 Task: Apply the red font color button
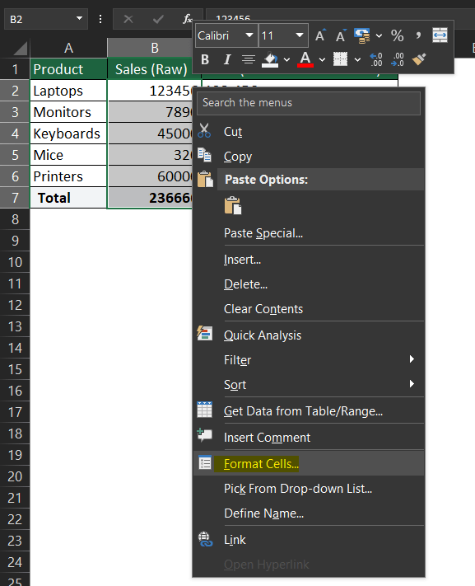coord(305,59)
